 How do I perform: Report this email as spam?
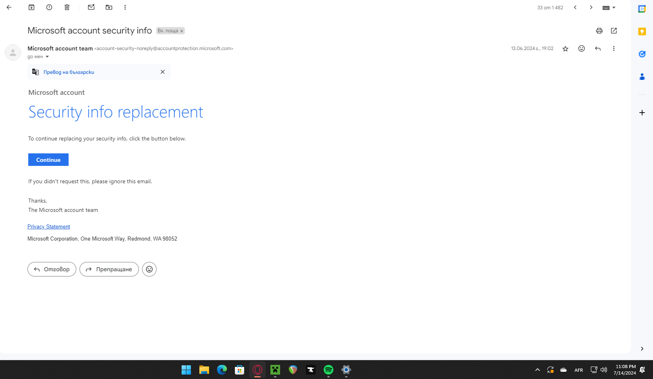pos(49,7)
